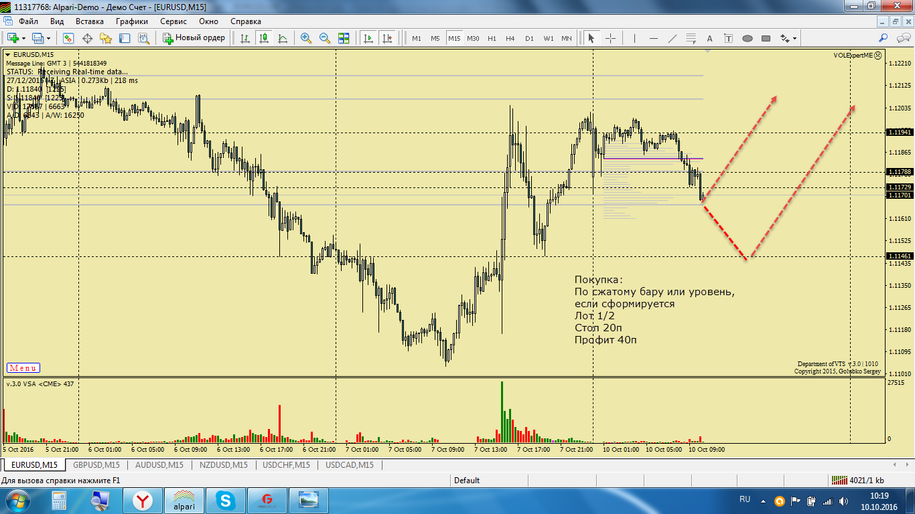The image size is (915, 514).
Task: Open Yandex browser from taskbar
Action: coord(142,501)
